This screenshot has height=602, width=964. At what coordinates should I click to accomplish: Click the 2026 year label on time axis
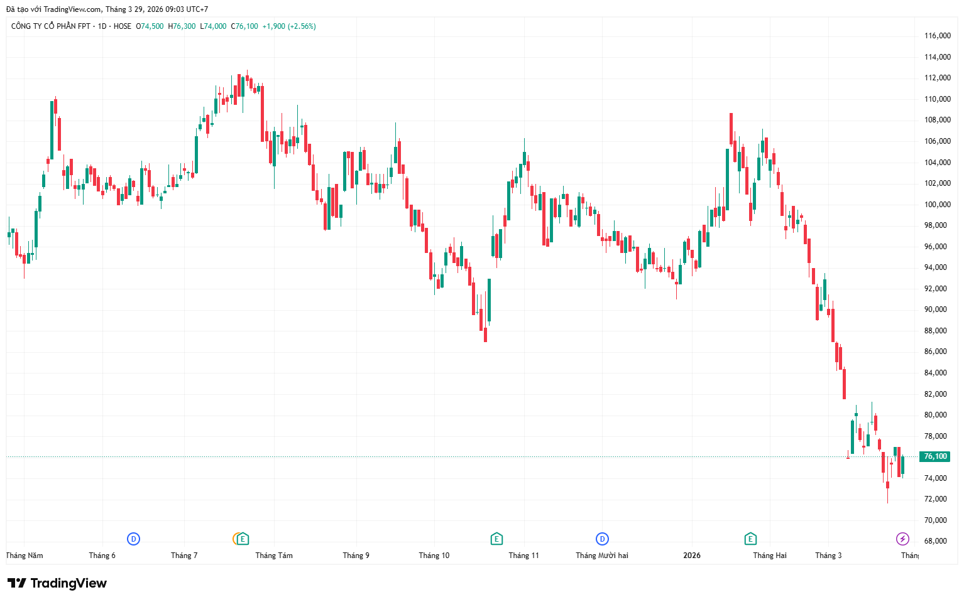point(692,556)
